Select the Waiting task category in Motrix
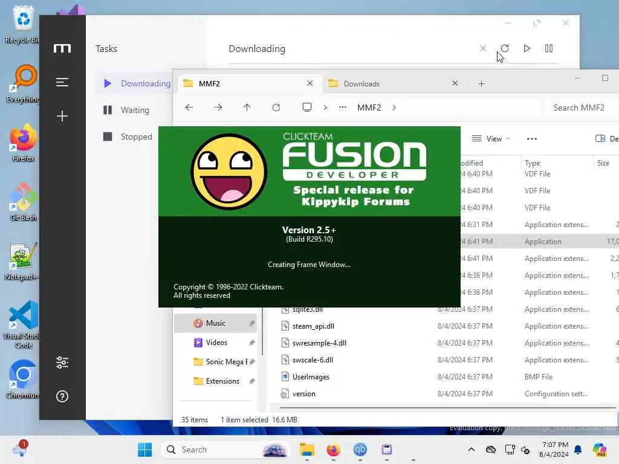 (x=126, y=110)
